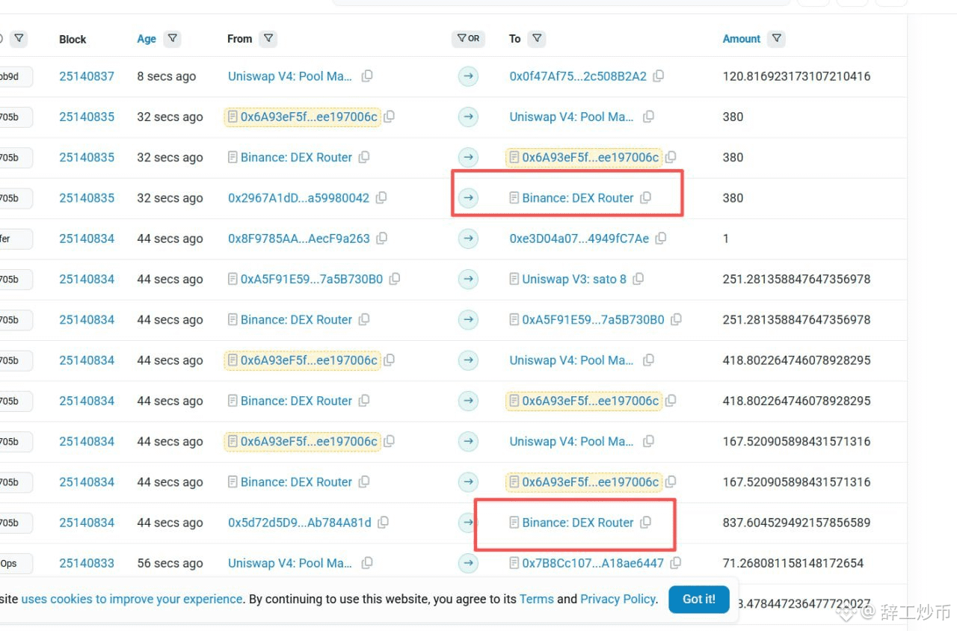Select amount 1 in the 0x8F9785AA...AecF9a263 row
The image size is (957, 631).
(x=726, y=238)
